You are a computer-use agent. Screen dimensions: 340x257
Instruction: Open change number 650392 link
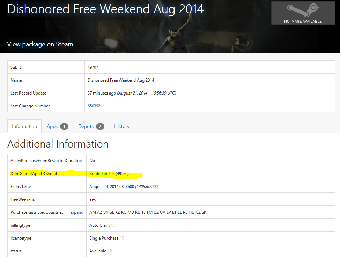point(94,106)
